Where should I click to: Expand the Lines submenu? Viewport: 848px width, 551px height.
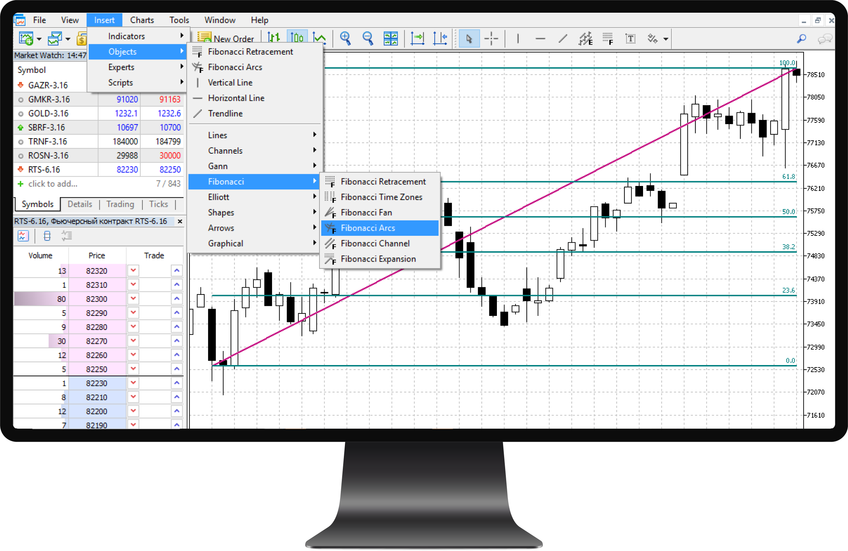pyautogui.click(x=254, y=135)
